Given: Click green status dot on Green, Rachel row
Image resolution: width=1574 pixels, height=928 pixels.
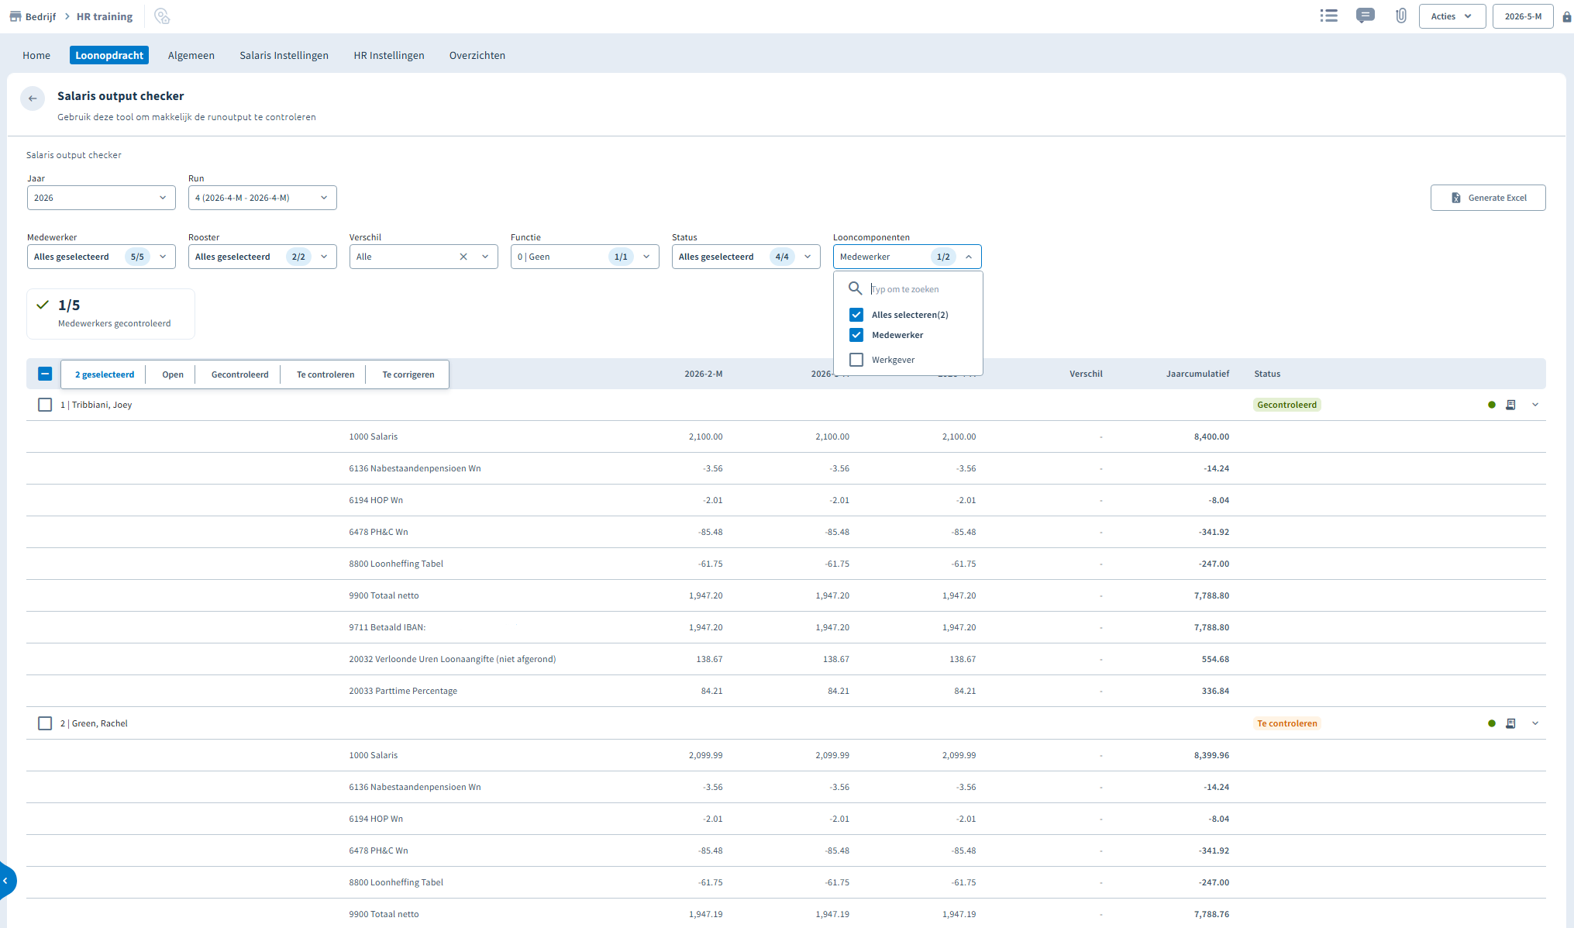Looking at the screenshot, I should (1492, 723).
